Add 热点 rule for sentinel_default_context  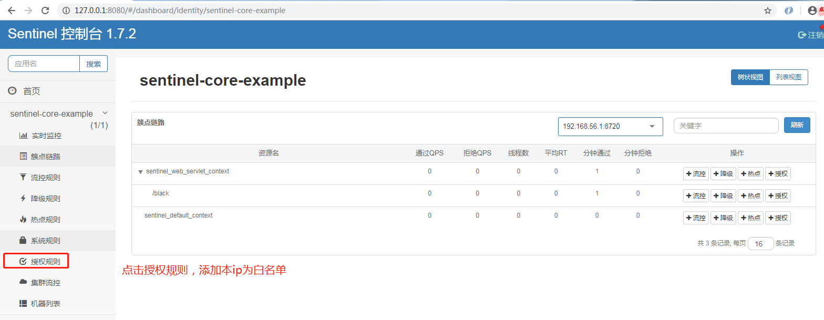click(750, 218)
